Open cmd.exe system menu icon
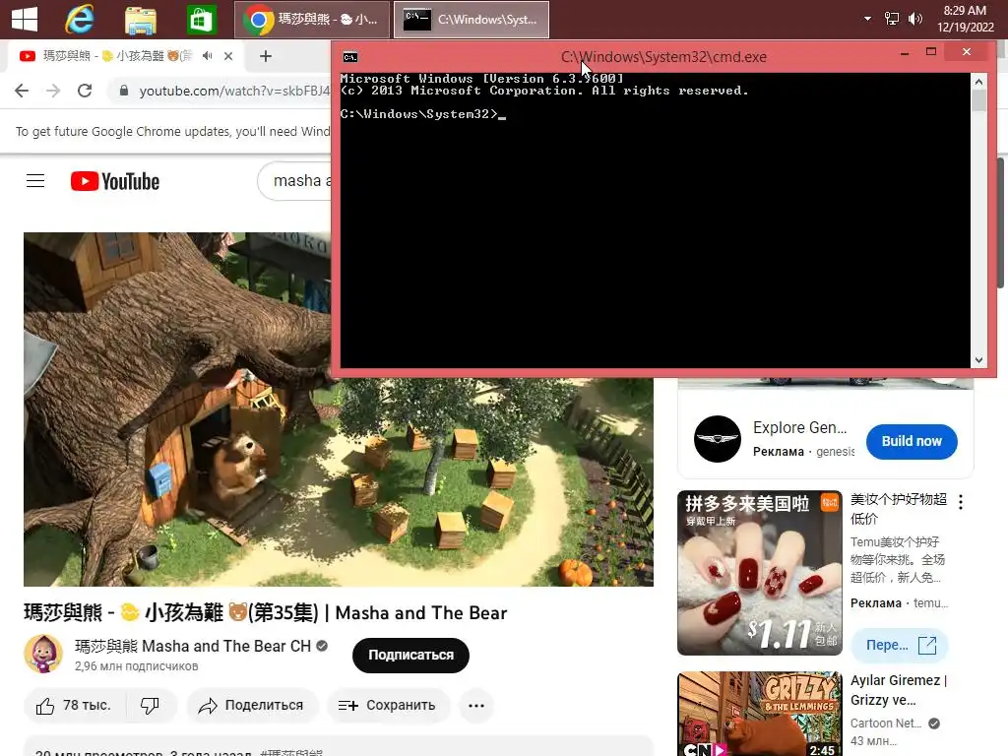Viewport: 1008px width, 756px height. [x=349, y=57]
